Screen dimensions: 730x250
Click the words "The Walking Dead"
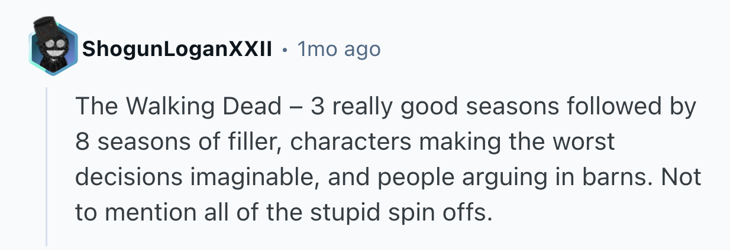pos(177,107)
